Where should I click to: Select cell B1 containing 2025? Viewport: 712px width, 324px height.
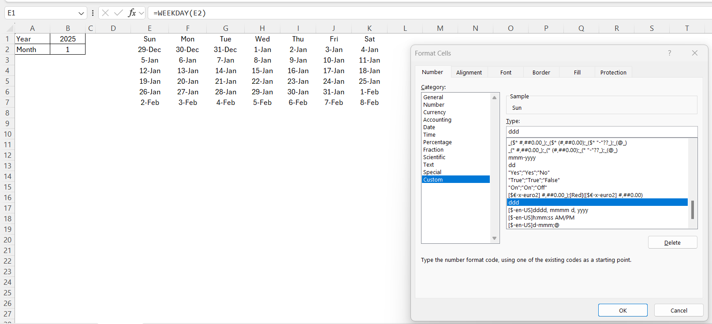(x=67, y=39)
